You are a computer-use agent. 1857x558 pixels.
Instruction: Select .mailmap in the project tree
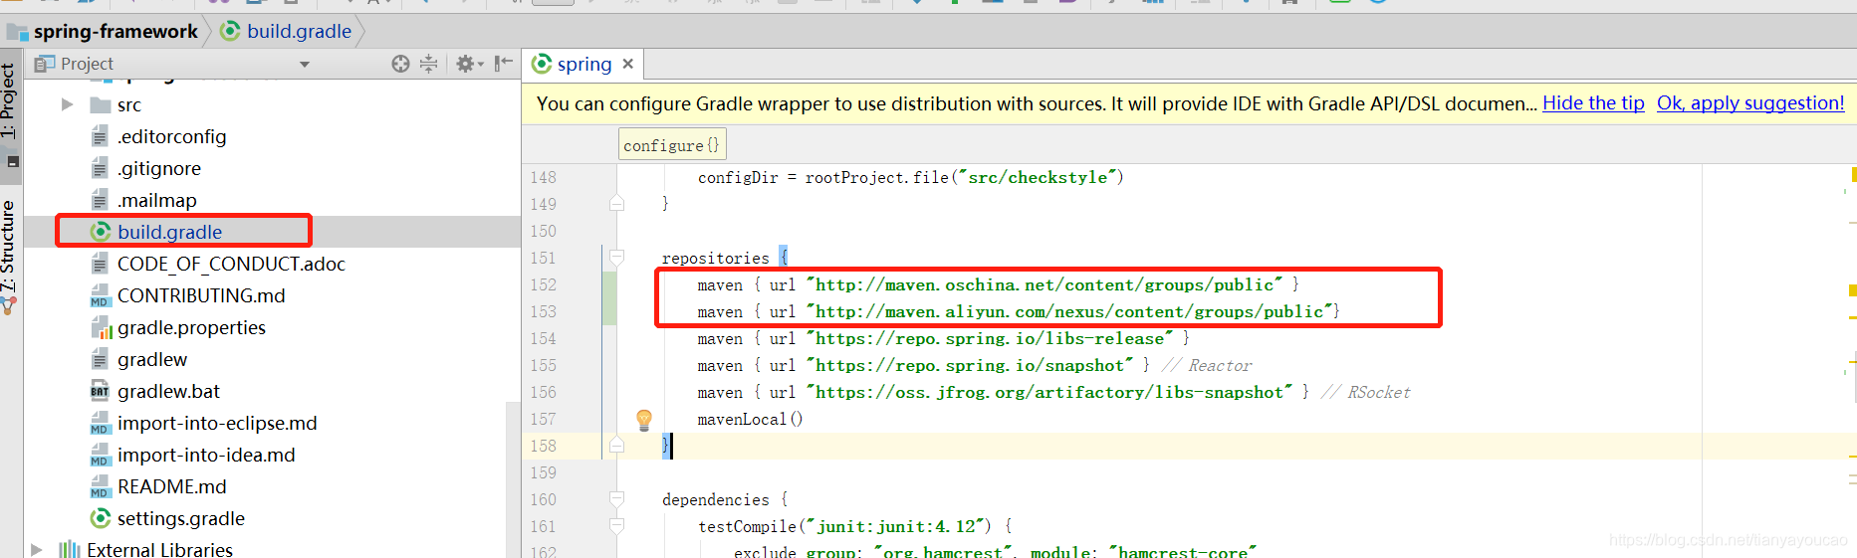point(157,200)
